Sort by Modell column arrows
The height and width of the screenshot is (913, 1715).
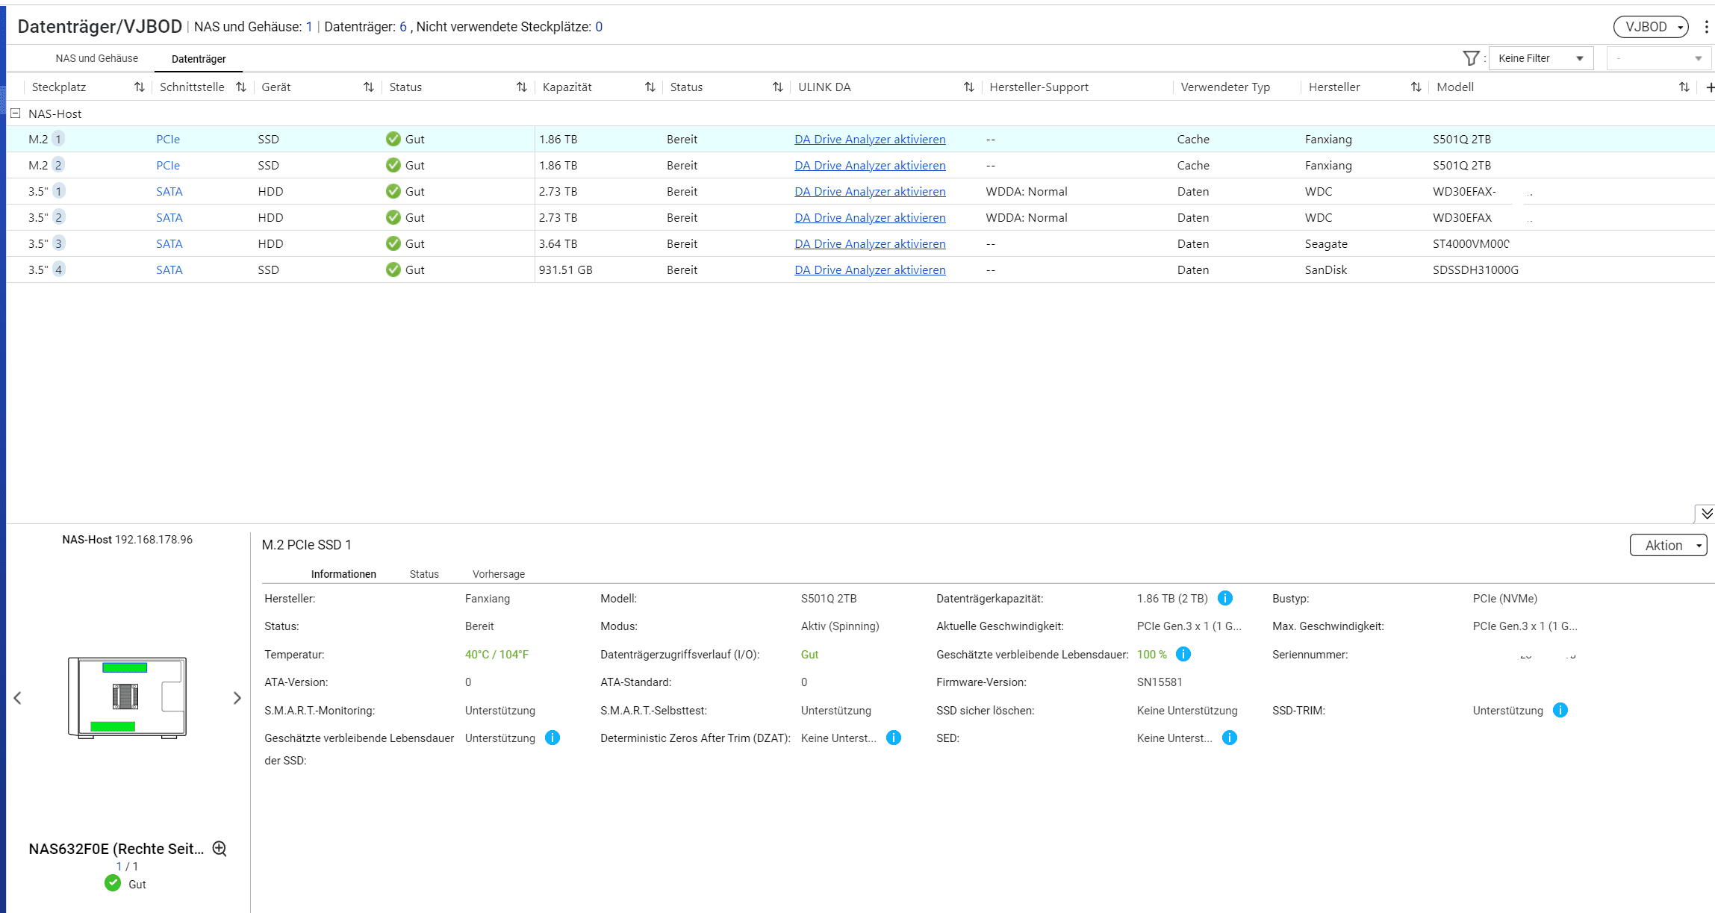[1684, 87]
